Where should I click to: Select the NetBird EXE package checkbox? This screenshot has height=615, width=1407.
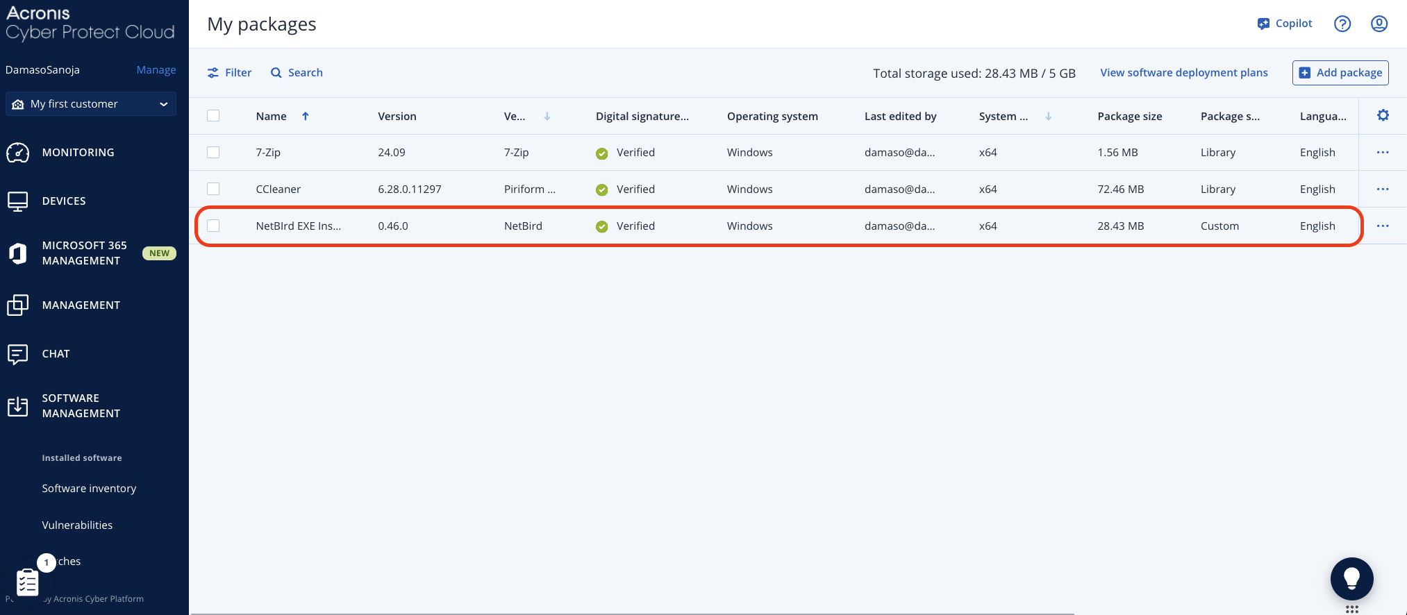click(x=213, y=226)
